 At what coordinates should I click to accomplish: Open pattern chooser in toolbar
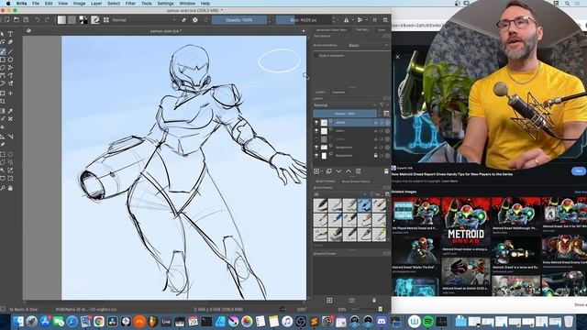(x=72, y=20)
